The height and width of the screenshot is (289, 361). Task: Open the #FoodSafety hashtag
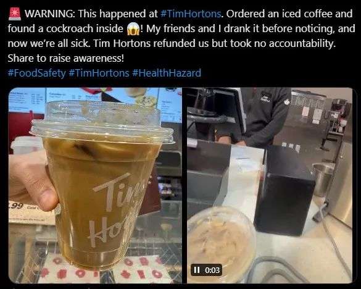pyautogui.click(x=37, y=73)
